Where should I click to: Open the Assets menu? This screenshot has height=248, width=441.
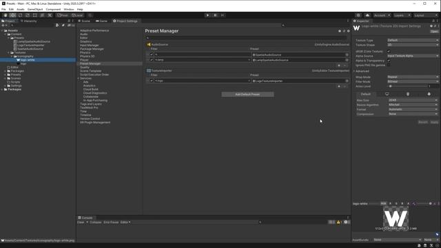[21, 9]
